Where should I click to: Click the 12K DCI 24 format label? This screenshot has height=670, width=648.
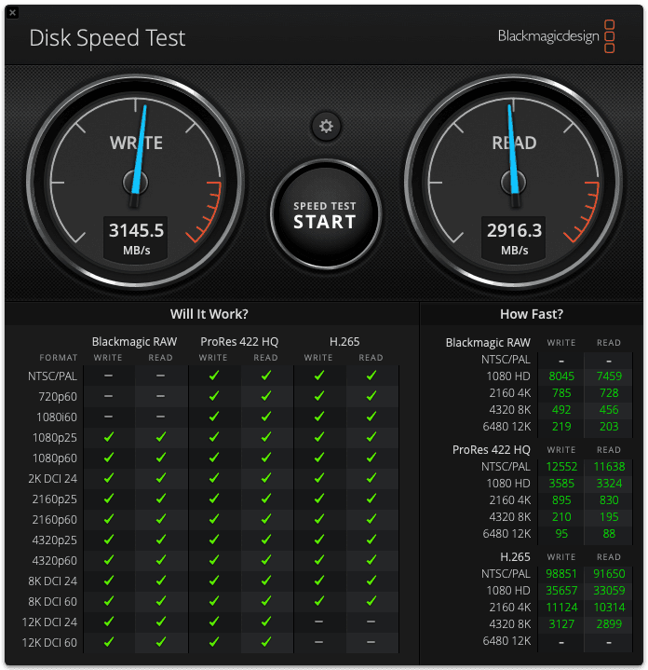point(49,622)
